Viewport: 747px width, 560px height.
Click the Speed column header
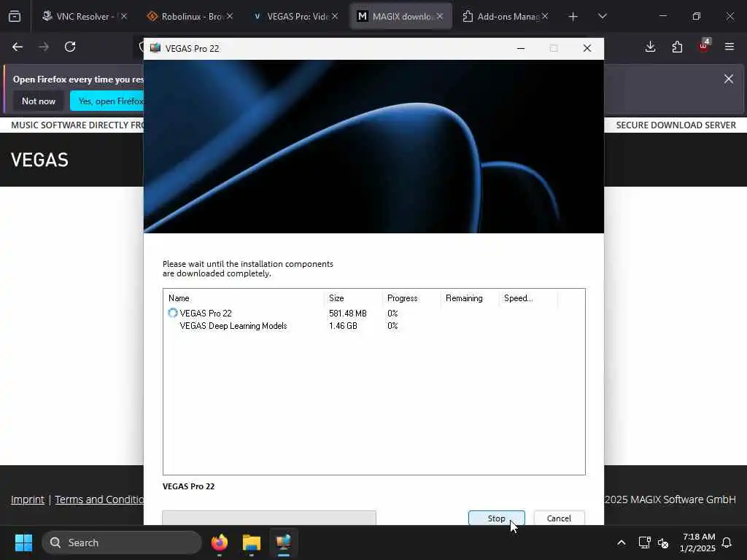coord(528,298)
